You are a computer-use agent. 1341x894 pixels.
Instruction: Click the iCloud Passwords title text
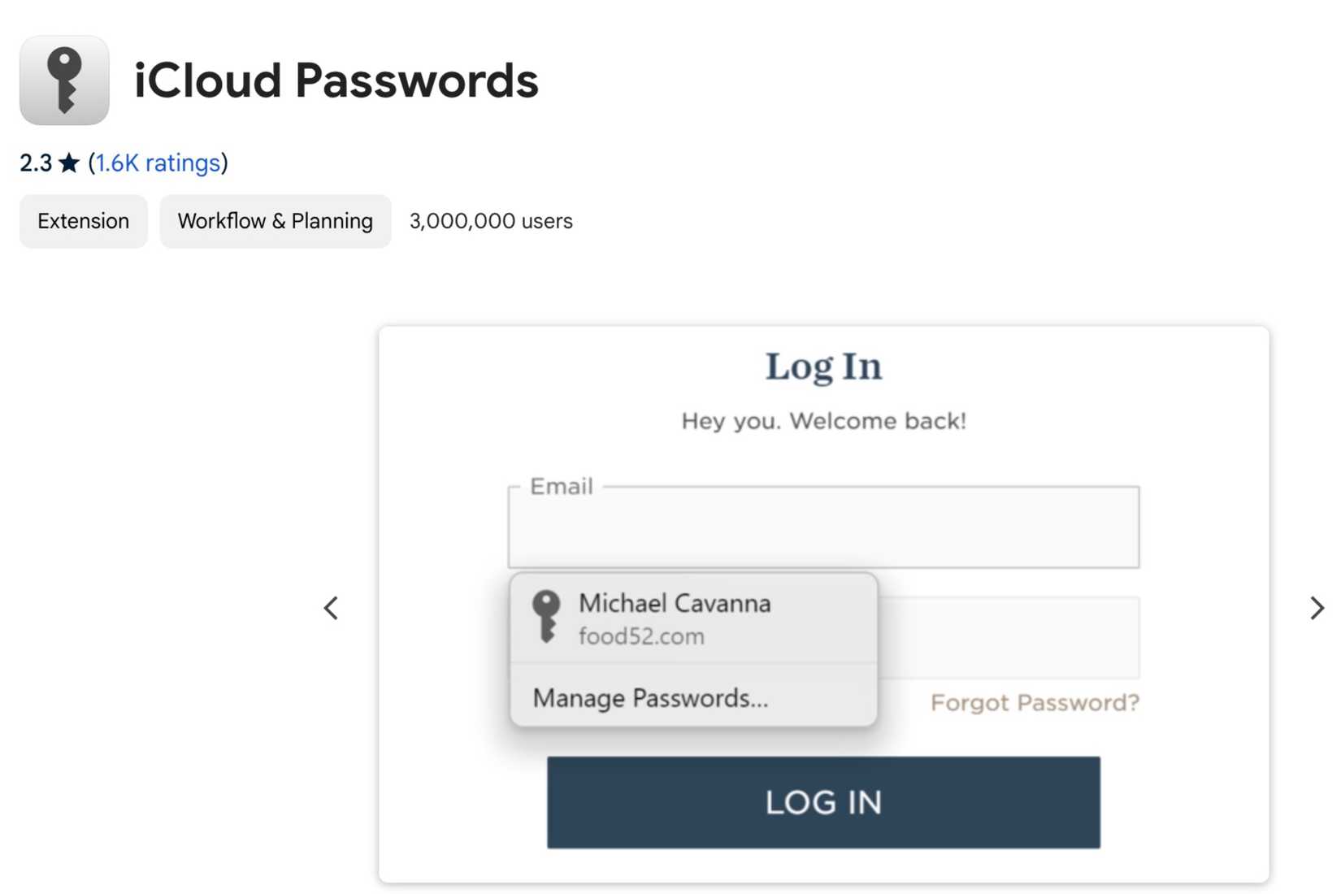click(x=336, y=80)
